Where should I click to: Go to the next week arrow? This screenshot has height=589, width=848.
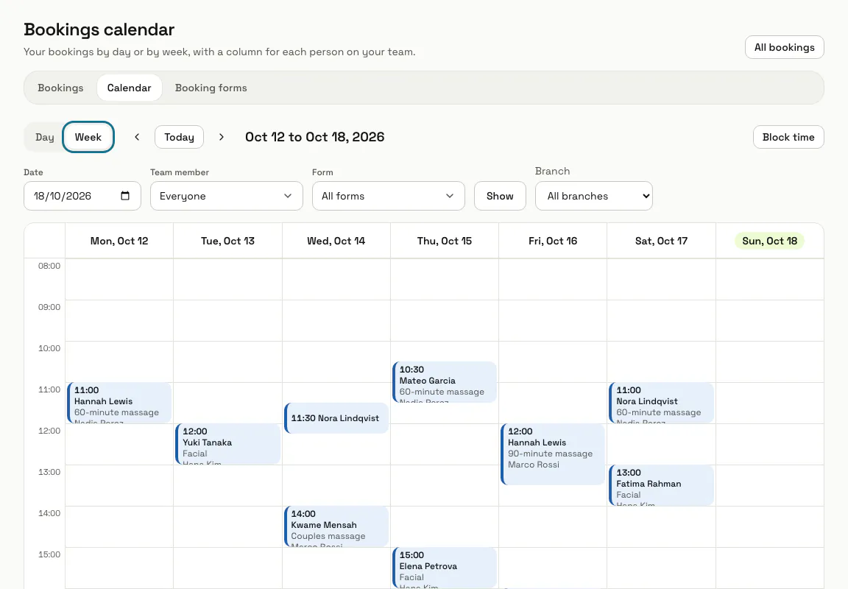(x=221, y=137)
